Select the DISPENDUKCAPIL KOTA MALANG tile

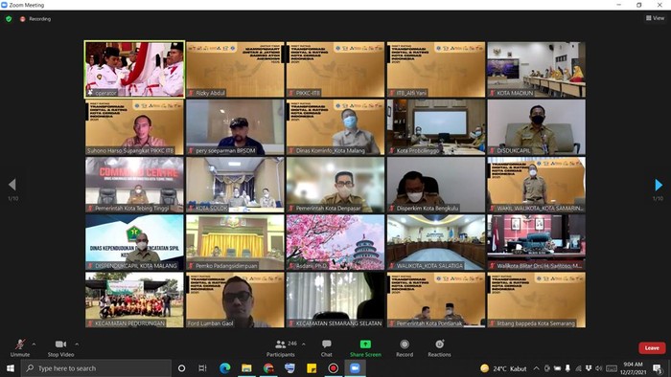pos(135,242)
